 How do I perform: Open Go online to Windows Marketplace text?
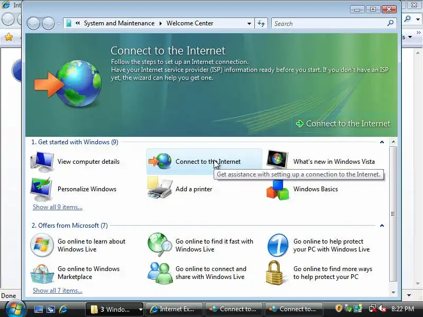(88, 273)
